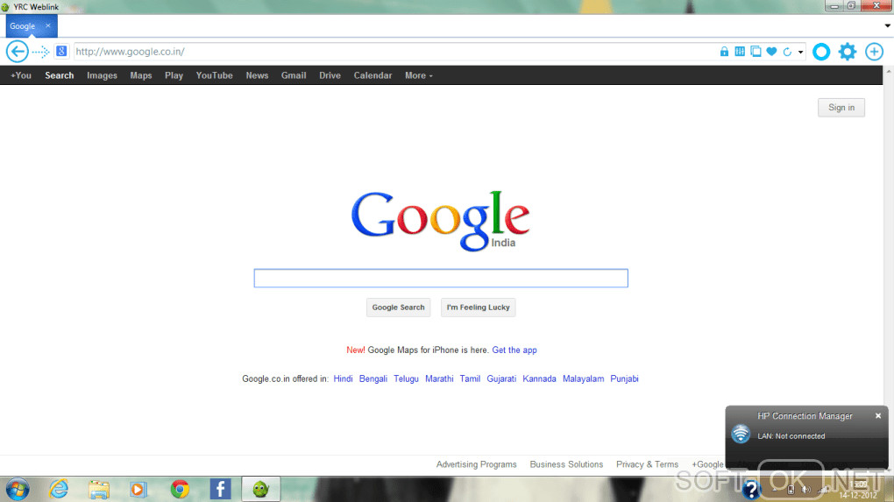894x502 pixels.
Task: Open Drive in the Google bar
Action: pos(330,75)
